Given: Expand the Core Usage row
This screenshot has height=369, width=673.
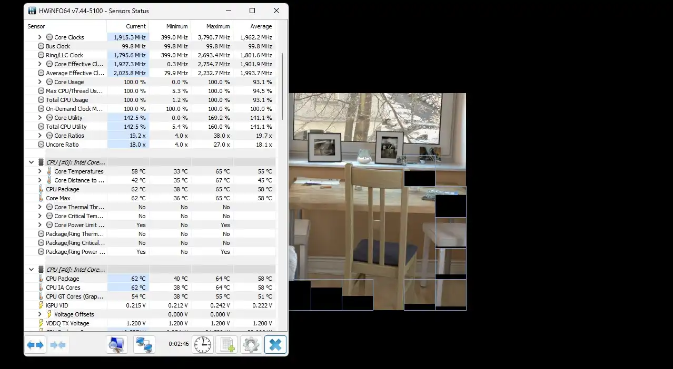Looking at the screenshot, I should [x=39, y=82].
